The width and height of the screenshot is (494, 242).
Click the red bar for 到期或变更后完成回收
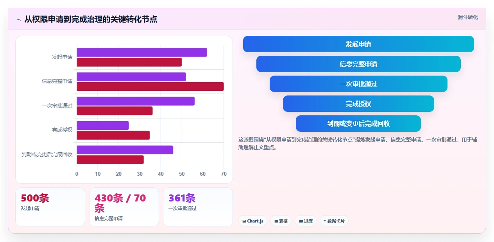110,159
